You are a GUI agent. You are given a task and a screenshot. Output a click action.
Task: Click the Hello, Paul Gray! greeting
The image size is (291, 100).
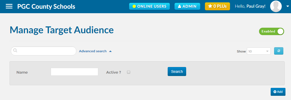(250, 6)
